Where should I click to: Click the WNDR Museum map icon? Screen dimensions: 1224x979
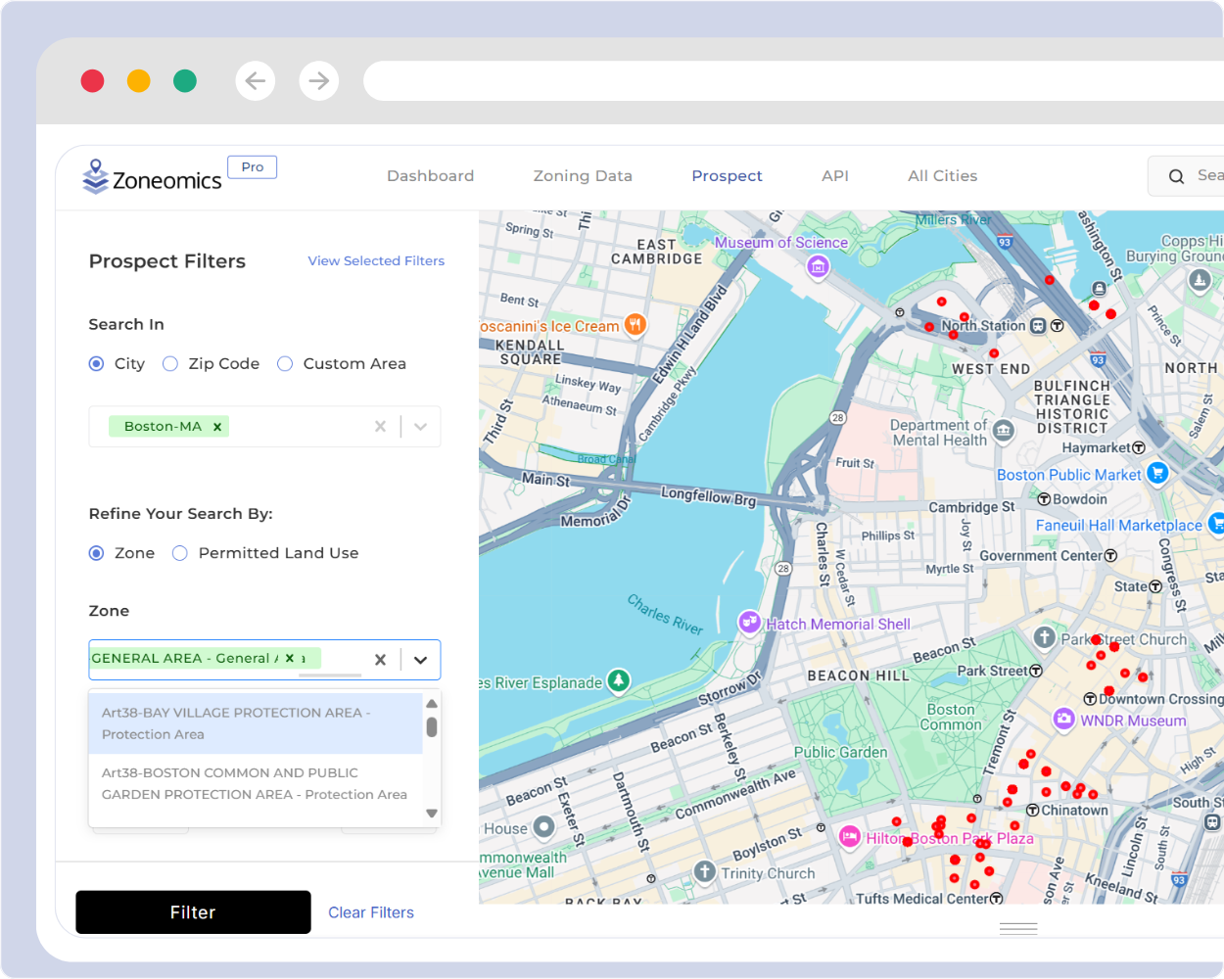pos(1063,721)
